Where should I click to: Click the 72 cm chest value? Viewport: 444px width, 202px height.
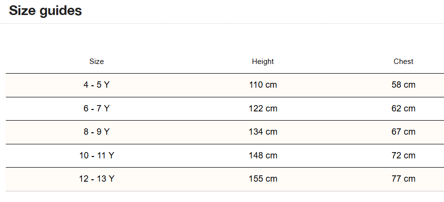pyautogui.click(x=403, y=155)
